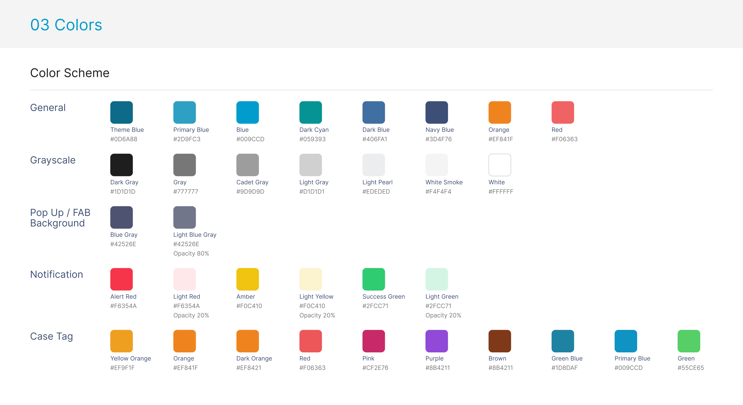Select the Light Blue Gray swatch
Viewport: 743px width, 405px height.
184,217
